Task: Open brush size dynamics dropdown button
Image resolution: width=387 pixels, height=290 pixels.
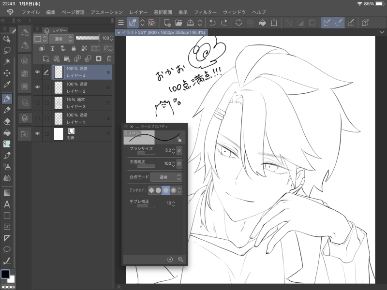Action: coord(179,150)
